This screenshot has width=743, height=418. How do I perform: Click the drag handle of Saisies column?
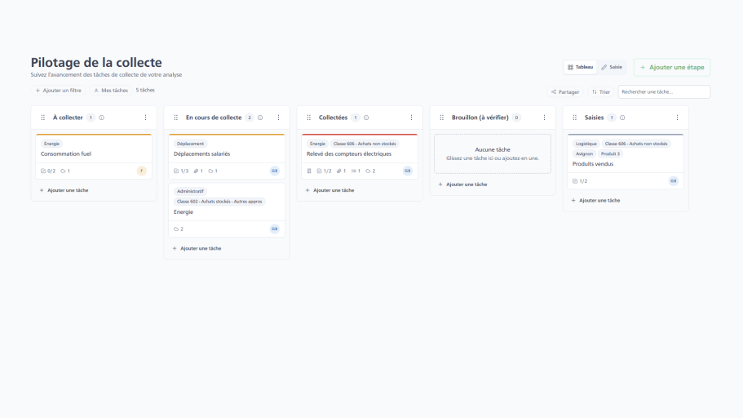click(575, 118)
